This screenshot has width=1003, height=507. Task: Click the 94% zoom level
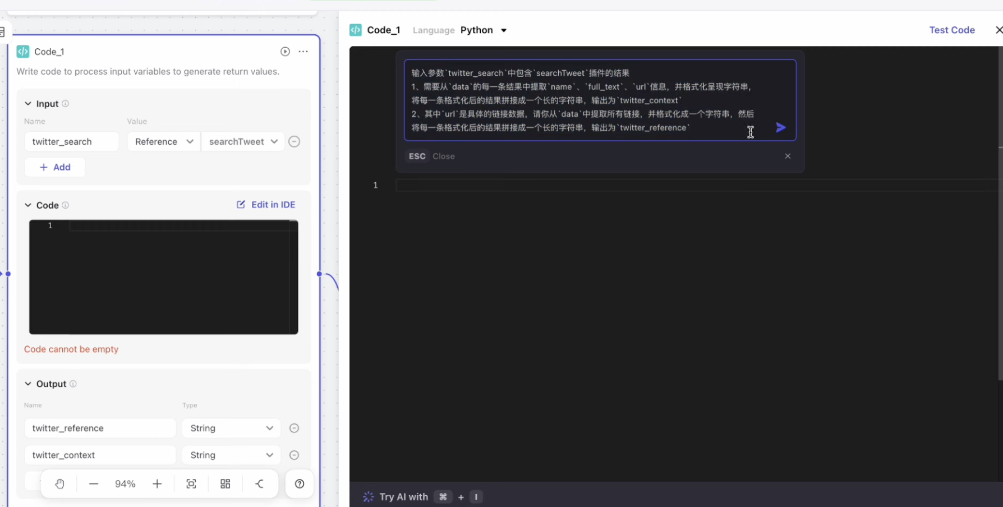click(x=125, y=484)
